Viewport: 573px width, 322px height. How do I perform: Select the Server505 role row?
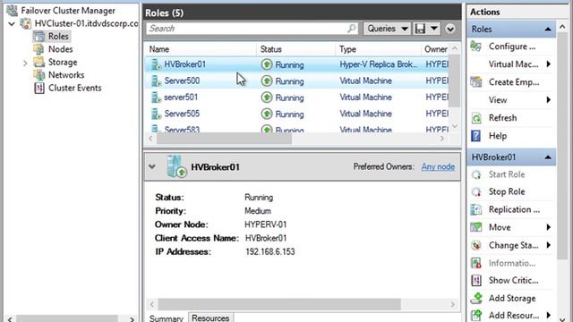296,114
